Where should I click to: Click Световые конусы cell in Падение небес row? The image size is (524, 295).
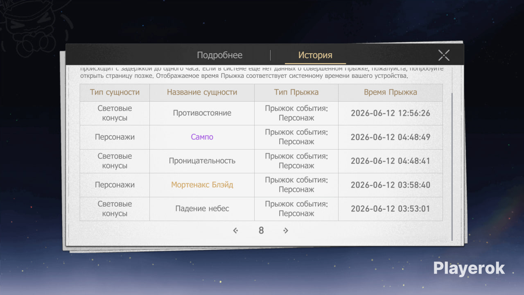coord(115,209)
